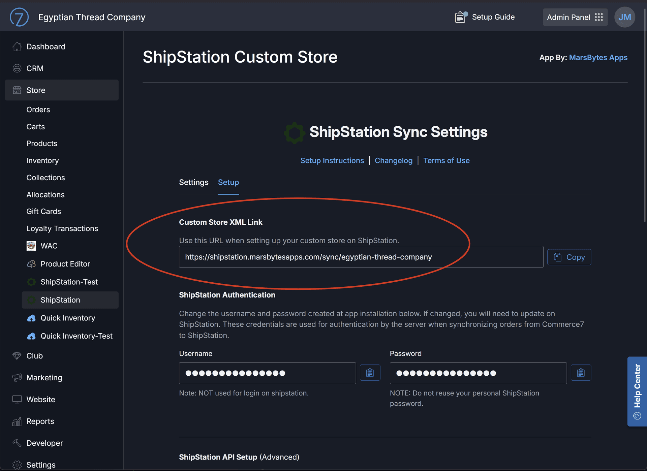Select the XML link input field
Image resolution: width=647 pixels, height=471 pixels.
click(361, 257)
